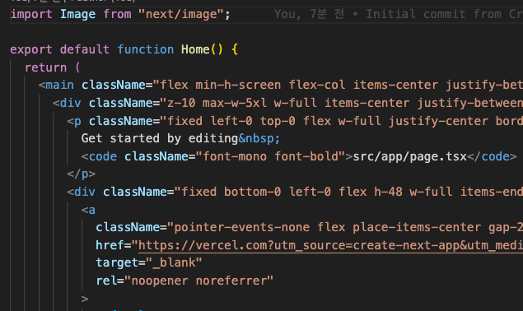Click the "export" keyword

point(31,49)
